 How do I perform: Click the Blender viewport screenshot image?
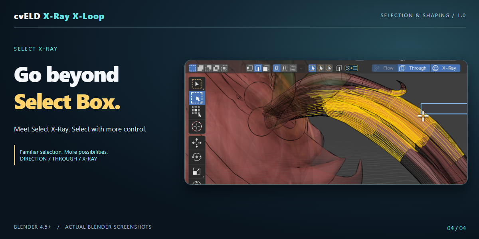pos(326,122)
